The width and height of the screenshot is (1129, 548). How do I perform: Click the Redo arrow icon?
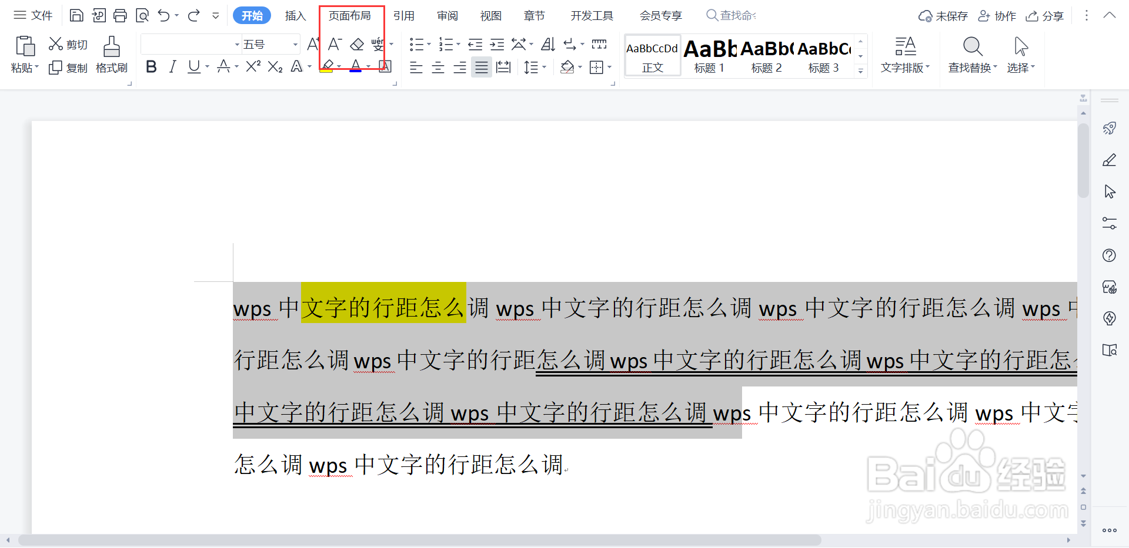point(194,15)
